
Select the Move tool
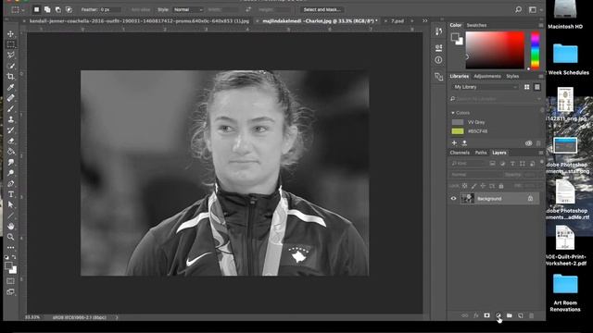tap(10, 34)
